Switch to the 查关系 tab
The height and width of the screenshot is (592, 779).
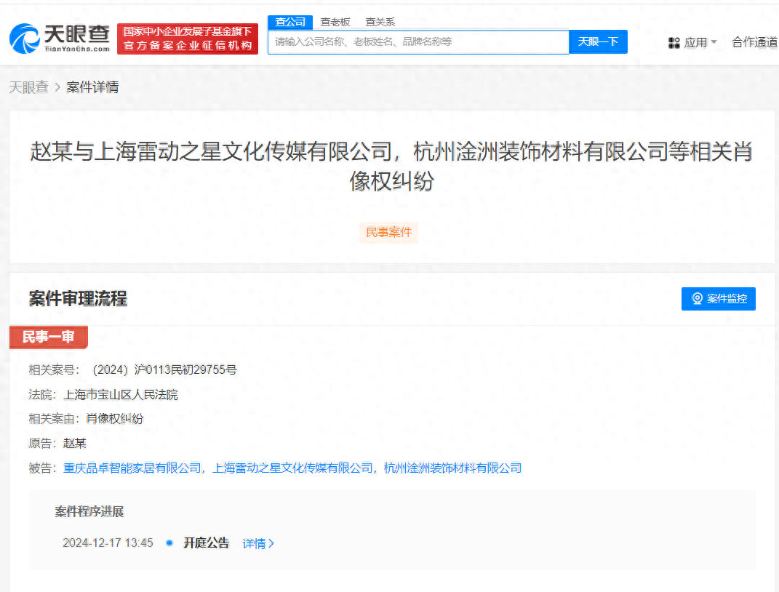point(380,22)
